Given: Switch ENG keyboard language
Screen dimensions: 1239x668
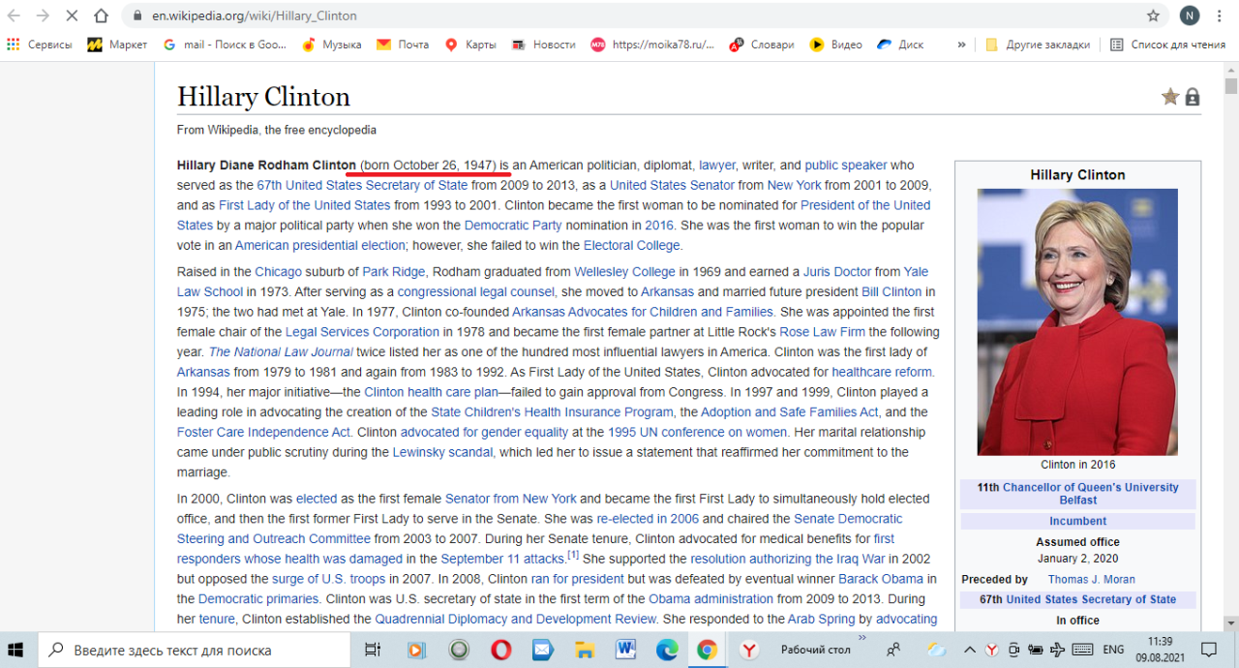Looking at the screenshot, I should click(x=1113, y=650).
